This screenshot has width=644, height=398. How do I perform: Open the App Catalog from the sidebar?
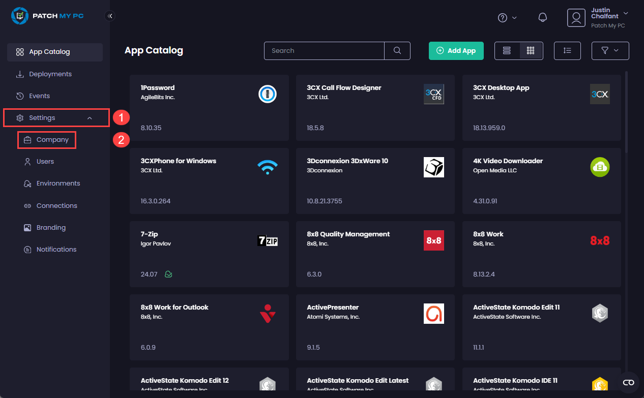[x=48, y=51]
